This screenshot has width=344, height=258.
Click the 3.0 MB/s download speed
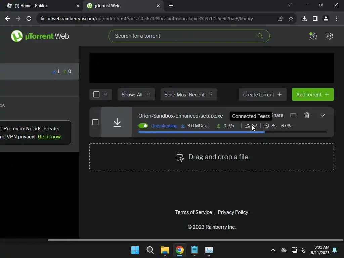coord(196,126)
